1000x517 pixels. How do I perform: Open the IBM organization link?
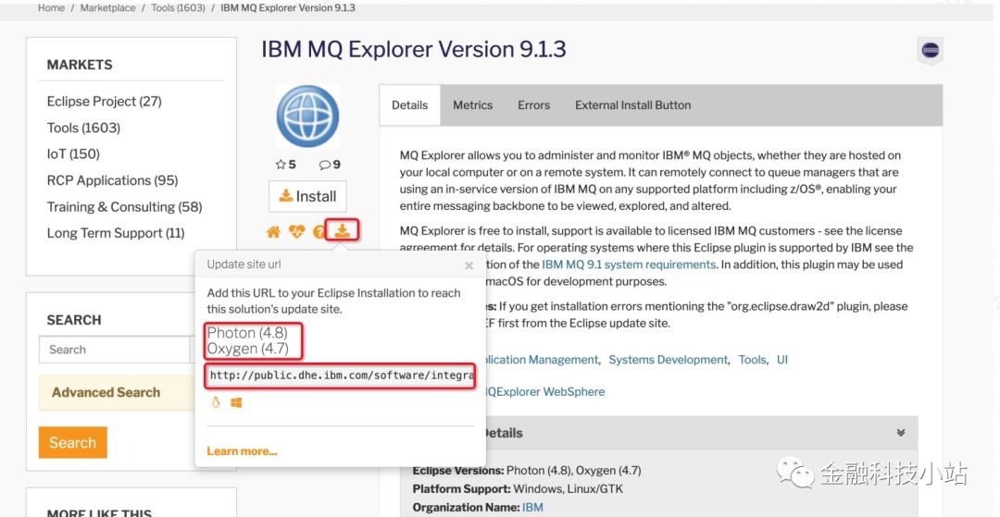point(532,508)
